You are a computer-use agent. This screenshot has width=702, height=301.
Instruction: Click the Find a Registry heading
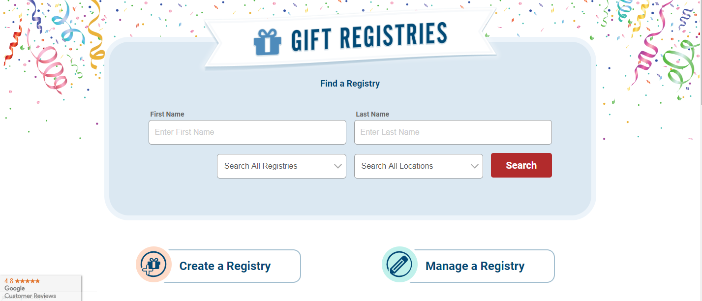tap(350, 83)
